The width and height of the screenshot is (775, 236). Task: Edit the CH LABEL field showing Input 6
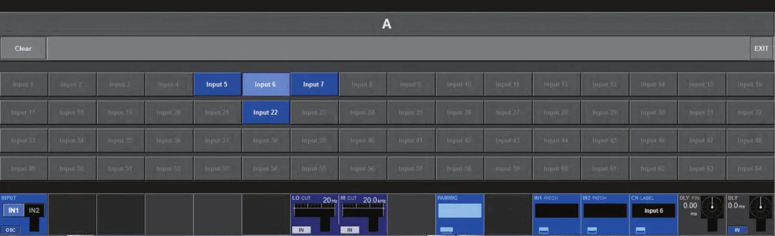point(653,210)
